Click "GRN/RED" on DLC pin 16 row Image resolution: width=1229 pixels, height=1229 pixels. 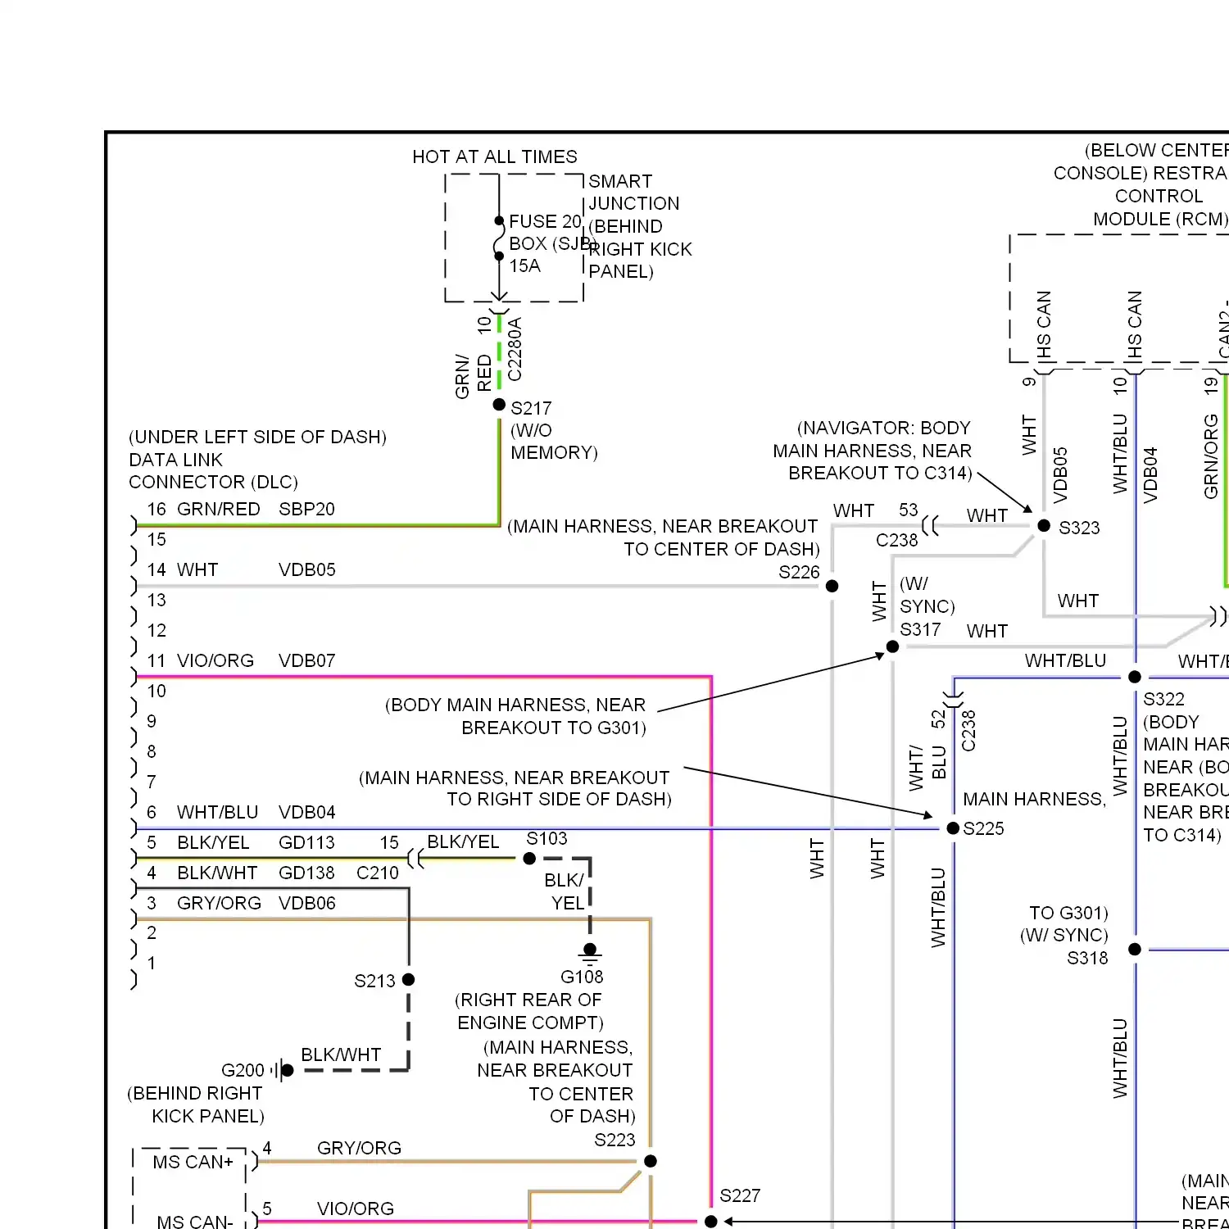pyautogui.click(x=219, y=509)
